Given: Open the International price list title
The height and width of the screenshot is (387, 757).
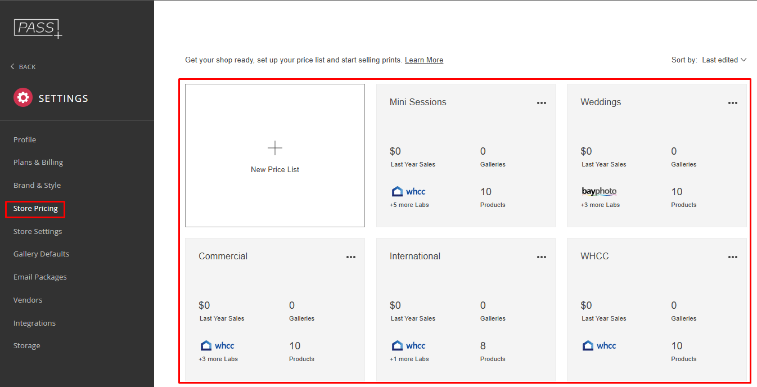Looking at the screenshot, I should [414, 256].
